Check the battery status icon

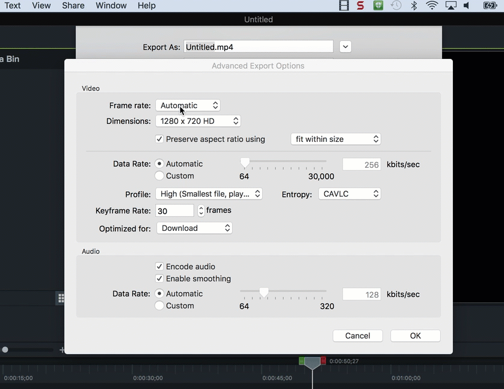click(490, 5)
